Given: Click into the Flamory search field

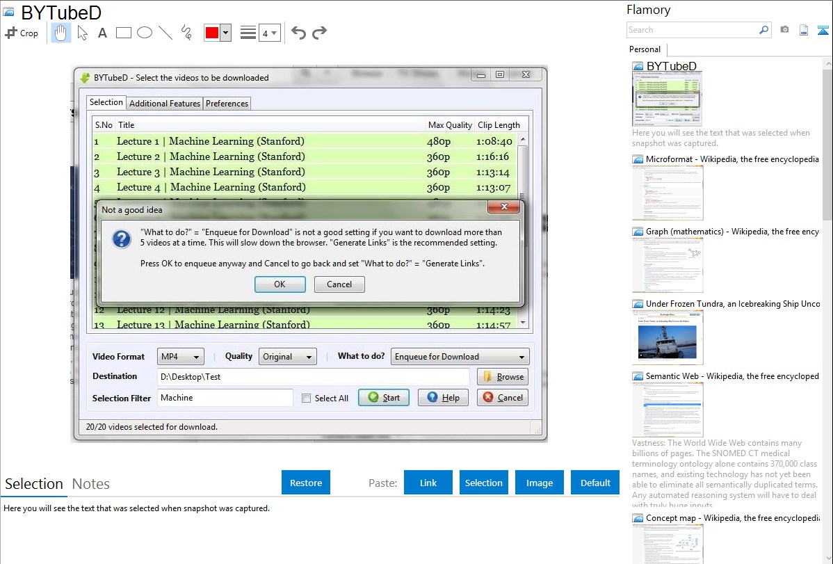Looking at the screenshot, I should coord(692,30).
